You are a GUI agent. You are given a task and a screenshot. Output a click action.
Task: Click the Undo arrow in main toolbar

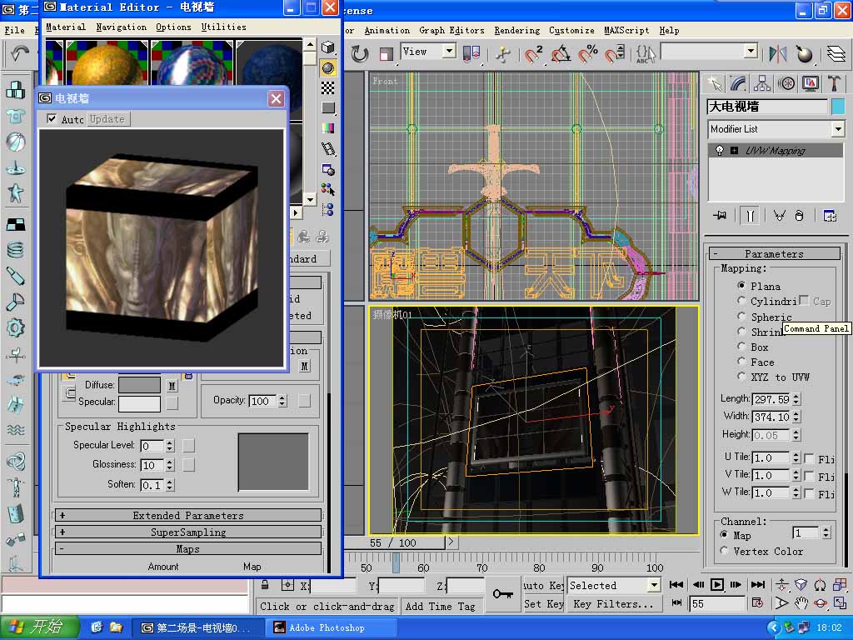coord(20,53)
